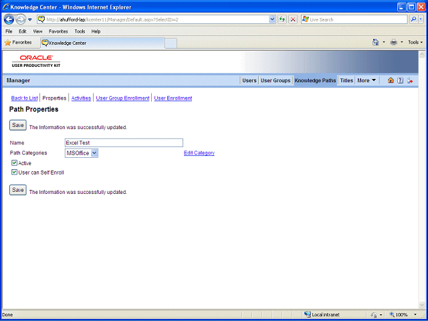Open the Help menu
This screenshot has width=428, height=321.
click(96, 31)
